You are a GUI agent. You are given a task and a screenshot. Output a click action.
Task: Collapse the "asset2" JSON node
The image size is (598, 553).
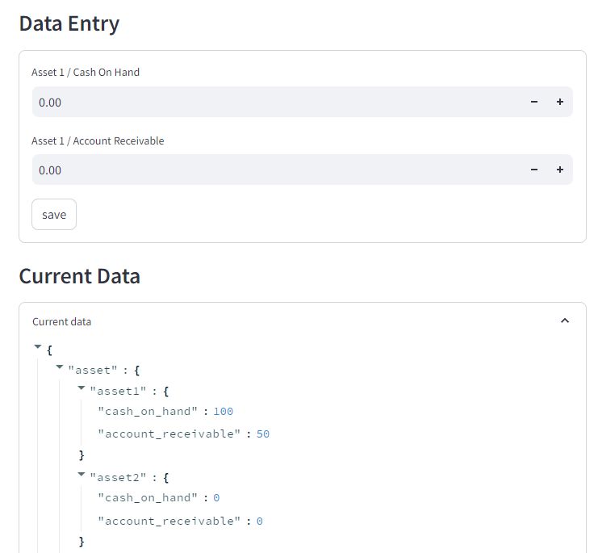click(81, 475)
